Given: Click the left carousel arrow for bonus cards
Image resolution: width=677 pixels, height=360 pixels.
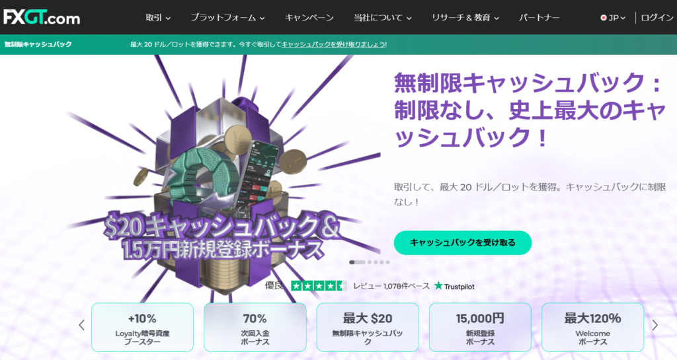Looking at the screenshot, I should (81, 326).
